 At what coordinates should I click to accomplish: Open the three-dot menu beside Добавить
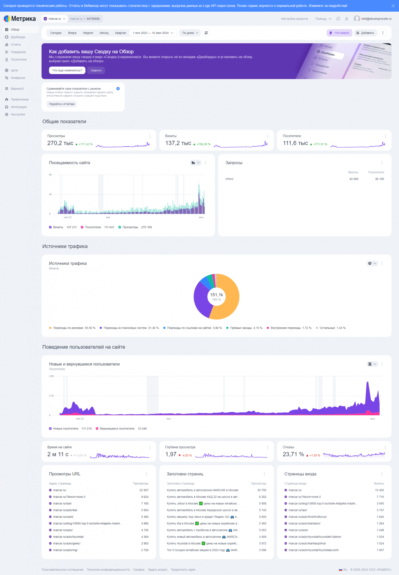coord(383,33)
